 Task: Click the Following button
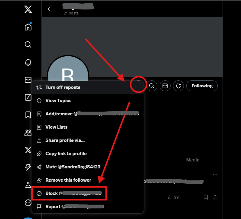pos(202,86)
